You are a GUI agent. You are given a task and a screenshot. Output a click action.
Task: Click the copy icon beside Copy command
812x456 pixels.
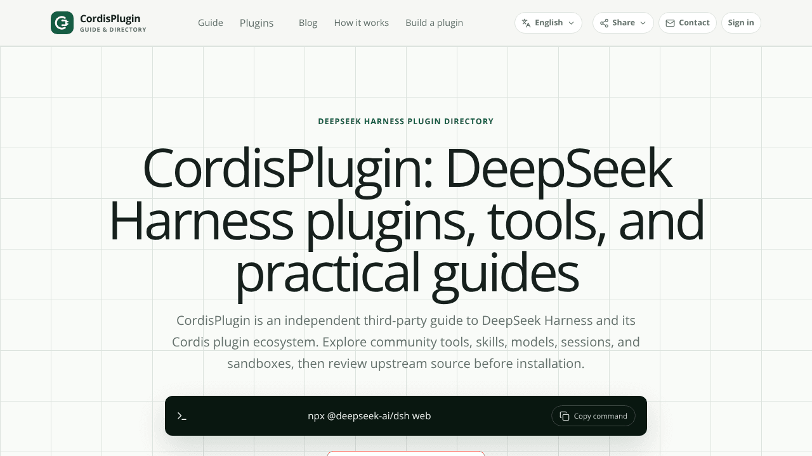565,416
